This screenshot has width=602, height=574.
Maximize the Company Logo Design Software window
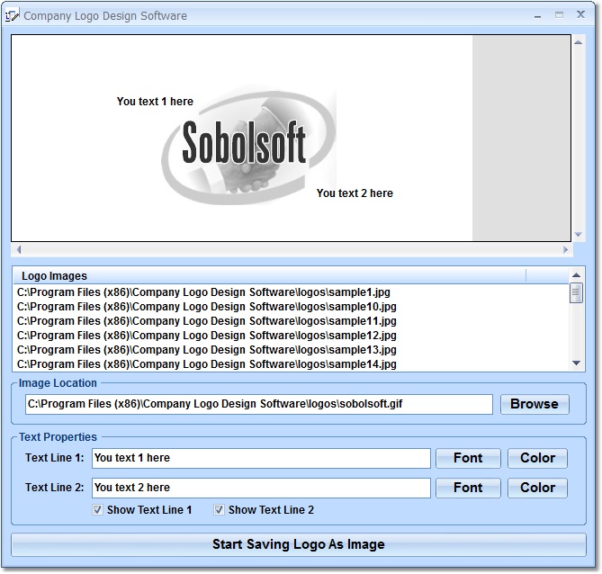click(559, 15)
